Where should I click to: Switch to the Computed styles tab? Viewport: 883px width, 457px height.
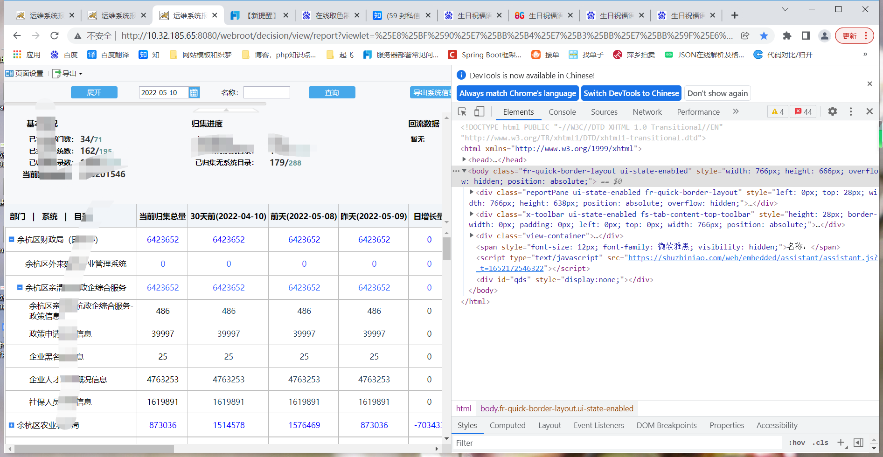point(508,425)
